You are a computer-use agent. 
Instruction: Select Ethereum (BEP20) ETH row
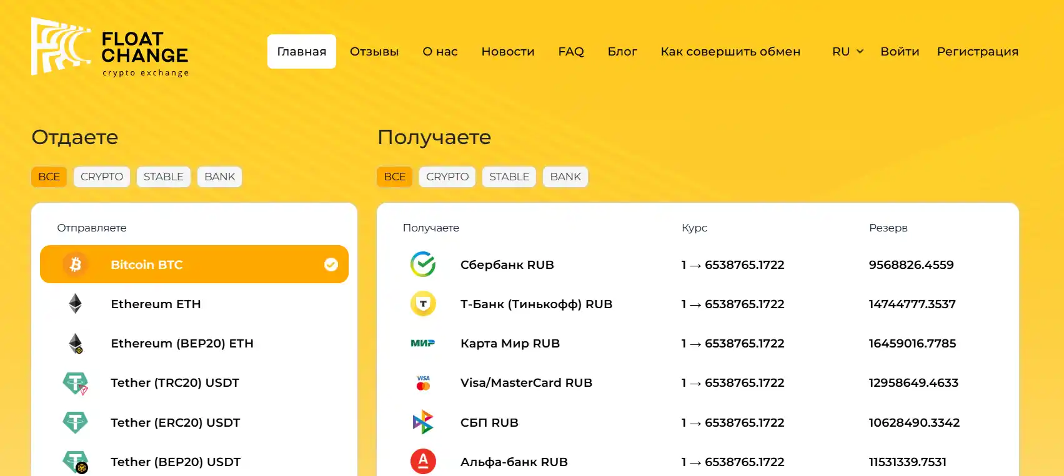click(194, 343)
